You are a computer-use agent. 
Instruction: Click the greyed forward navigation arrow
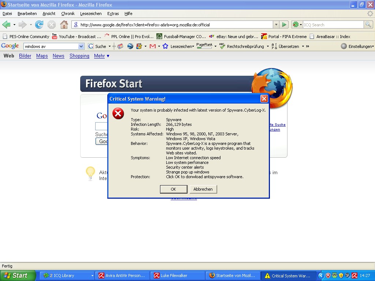coord(22,25)
